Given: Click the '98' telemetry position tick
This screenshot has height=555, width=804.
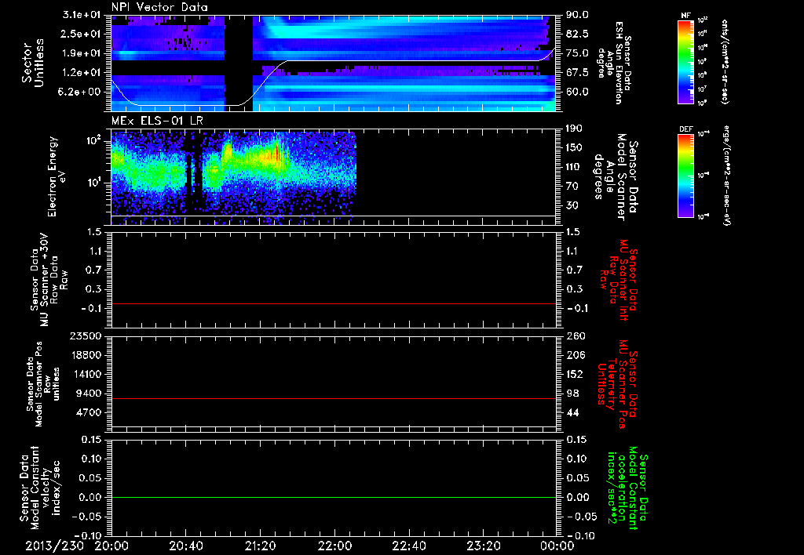Looking at the screenshot, I should coord(572,394).
